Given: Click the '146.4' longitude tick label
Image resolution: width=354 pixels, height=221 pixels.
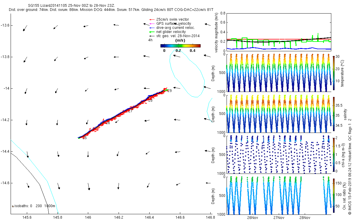Looking at the screenshot, I should point(149,217).
